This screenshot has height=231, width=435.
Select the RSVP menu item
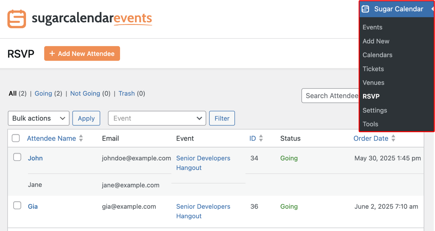coord(371,96)
